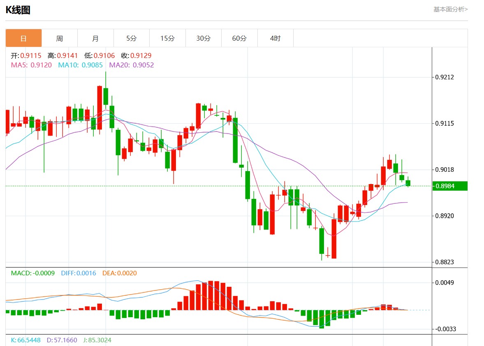Viewport: 484px width, 346px height.
Task: Click the MA20: 0.9052 legend value
Action: pyautogui.click(x=132, y=65)
